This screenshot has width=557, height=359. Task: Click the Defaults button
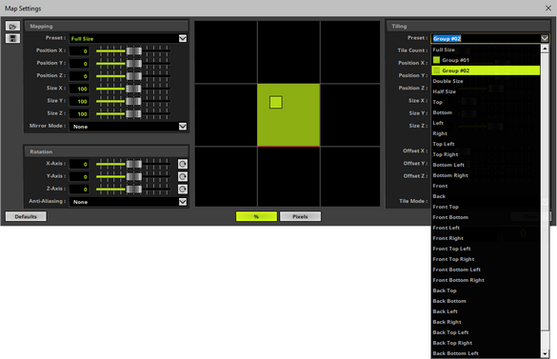coord(26,216)
